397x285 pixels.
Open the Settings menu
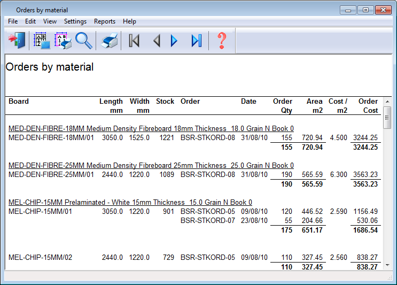pos(75,21)
